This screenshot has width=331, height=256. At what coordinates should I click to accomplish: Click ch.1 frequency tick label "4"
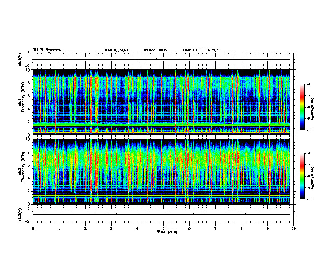tap(30, 109)
